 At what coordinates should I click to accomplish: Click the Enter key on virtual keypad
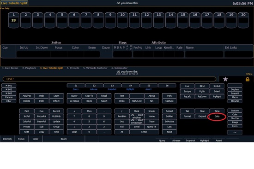point(144,132)
